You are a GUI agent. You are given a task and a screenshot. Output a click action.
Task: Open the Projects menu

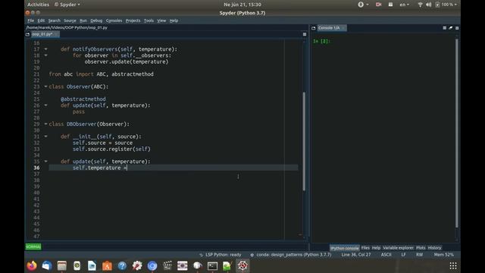[133, 20]
